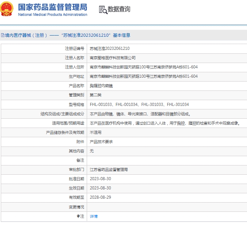Click the 产品技术要求 attachment value
247x225 pixels.
click(101, 141)
